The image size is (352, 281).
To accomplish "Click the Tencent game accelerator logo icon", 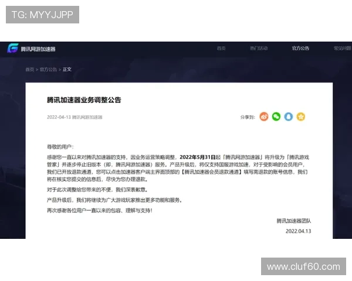I will (x=13, y=48).
